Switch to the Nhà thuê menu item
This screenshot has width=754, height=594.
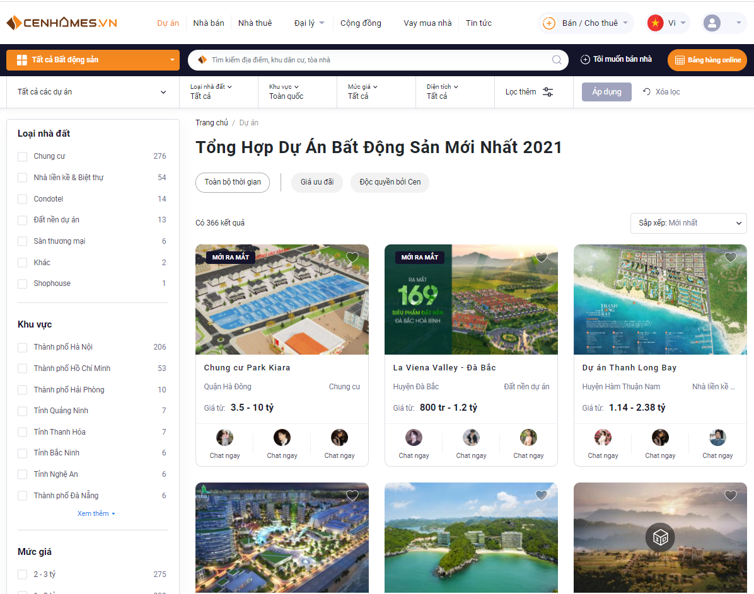point(255,23)
